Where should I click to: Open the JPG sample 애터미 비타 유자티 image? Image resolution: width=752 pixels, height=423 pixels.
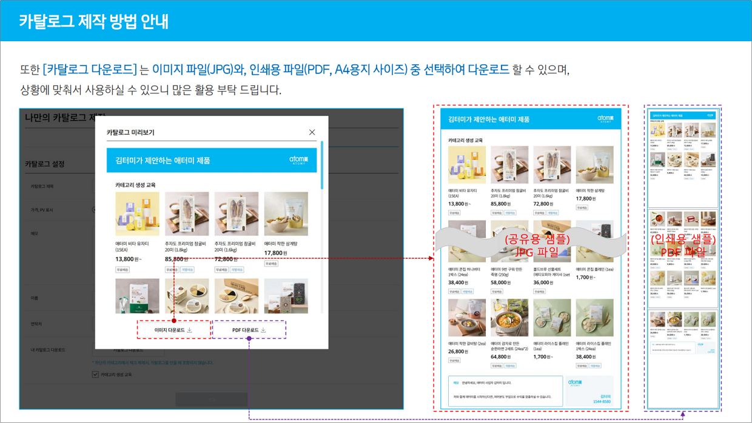(x=467, y=165)
